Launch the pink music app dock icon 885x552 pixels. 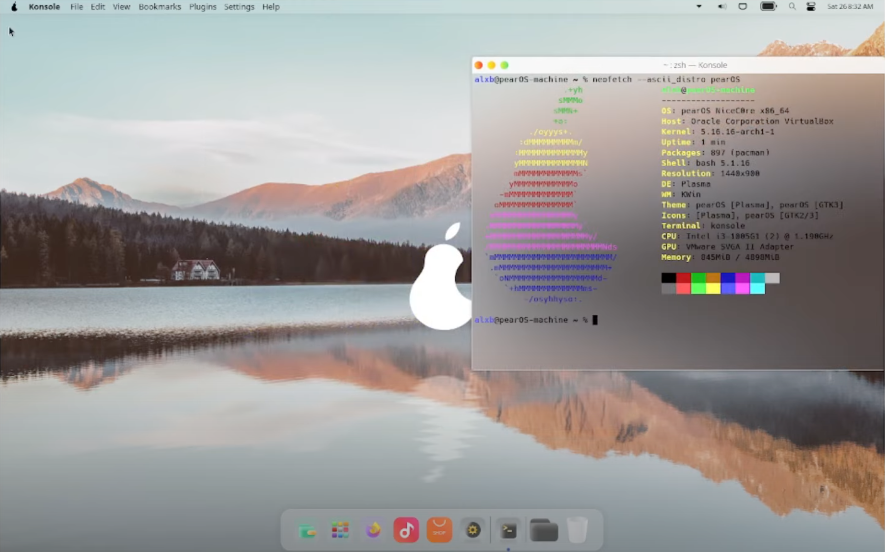click(x=406, y=530)
